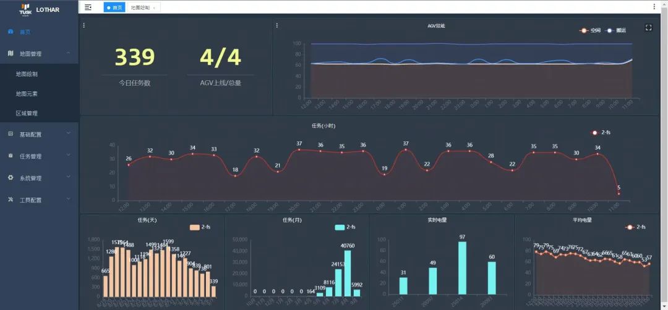Click the tools icon beside 工具配置
Screen dimensions: 668x310
point(11,200)
